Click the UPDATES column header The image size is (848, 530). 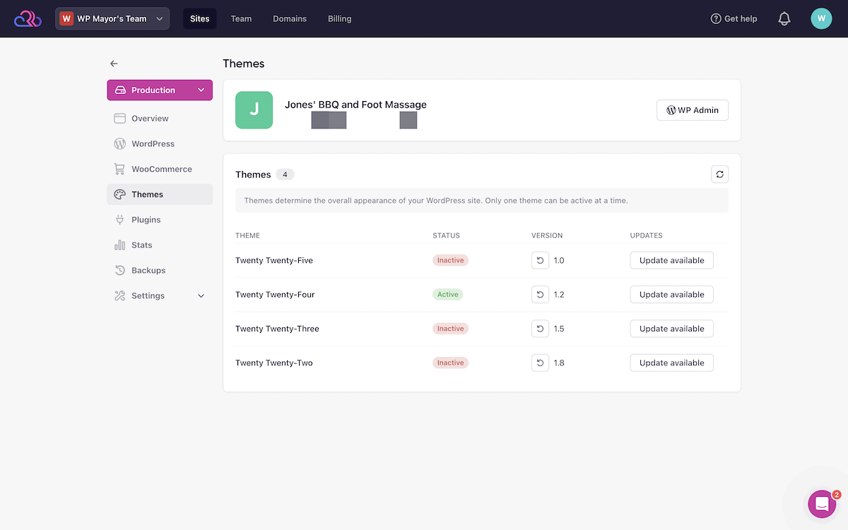(x=647, y=235)
